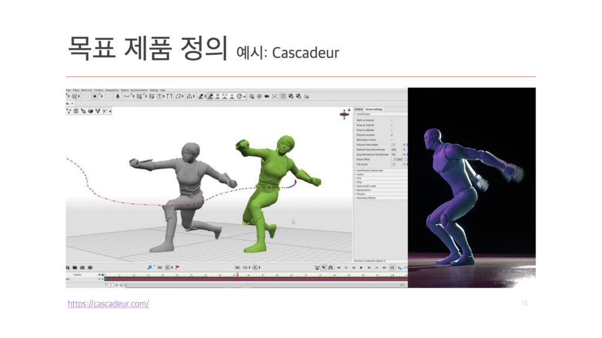
Task: Toggle the Snap to selected checkbox
Action: tap(392, 130)
